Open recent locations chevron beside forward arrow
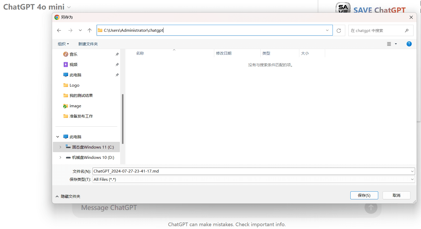 (80, 30)
